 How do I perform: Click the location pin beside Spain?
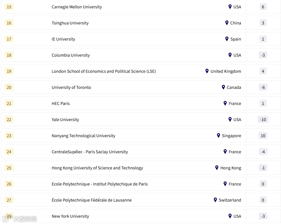pos(227,39)
